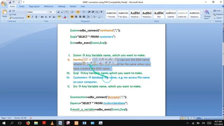Open the font name dropdown

(x=48, y=12)
